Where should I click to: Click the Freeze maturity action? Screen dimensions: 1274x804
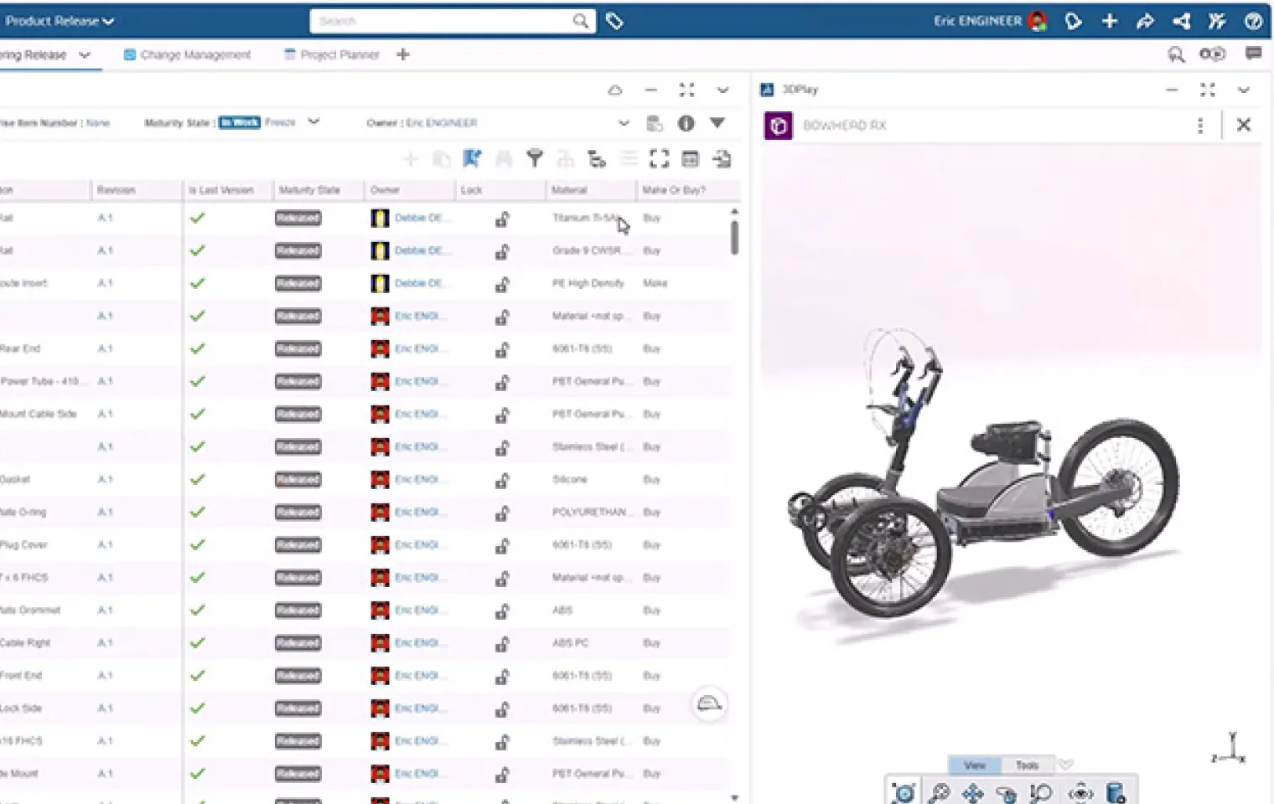click(x=280, y=122)
